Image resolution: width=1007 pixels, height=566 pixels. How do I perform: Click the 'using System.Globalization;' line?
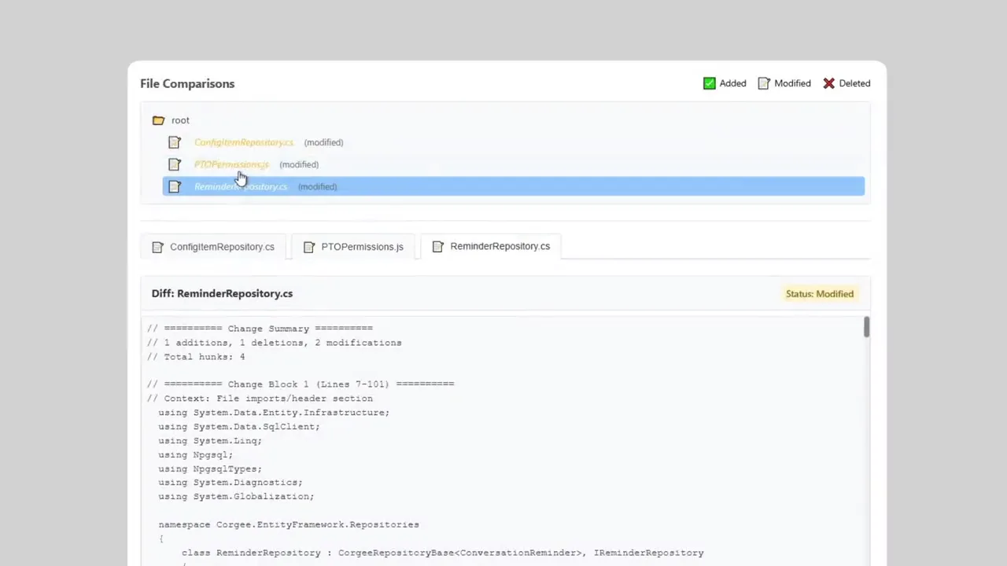coord(236,497)
